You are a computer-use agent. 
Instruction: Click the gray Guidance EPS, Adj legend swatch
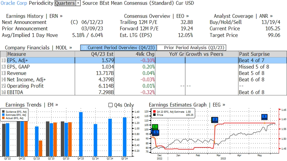tap(3, 112)
